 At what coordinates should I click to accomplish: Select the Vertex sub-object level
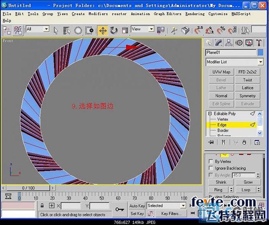222,119
